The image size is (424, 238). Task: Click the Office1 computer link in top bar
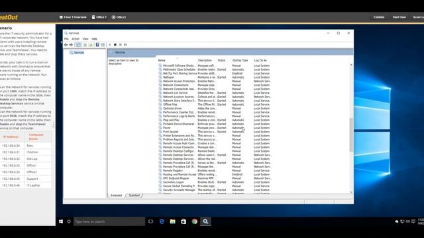click(x=119, y=17)
